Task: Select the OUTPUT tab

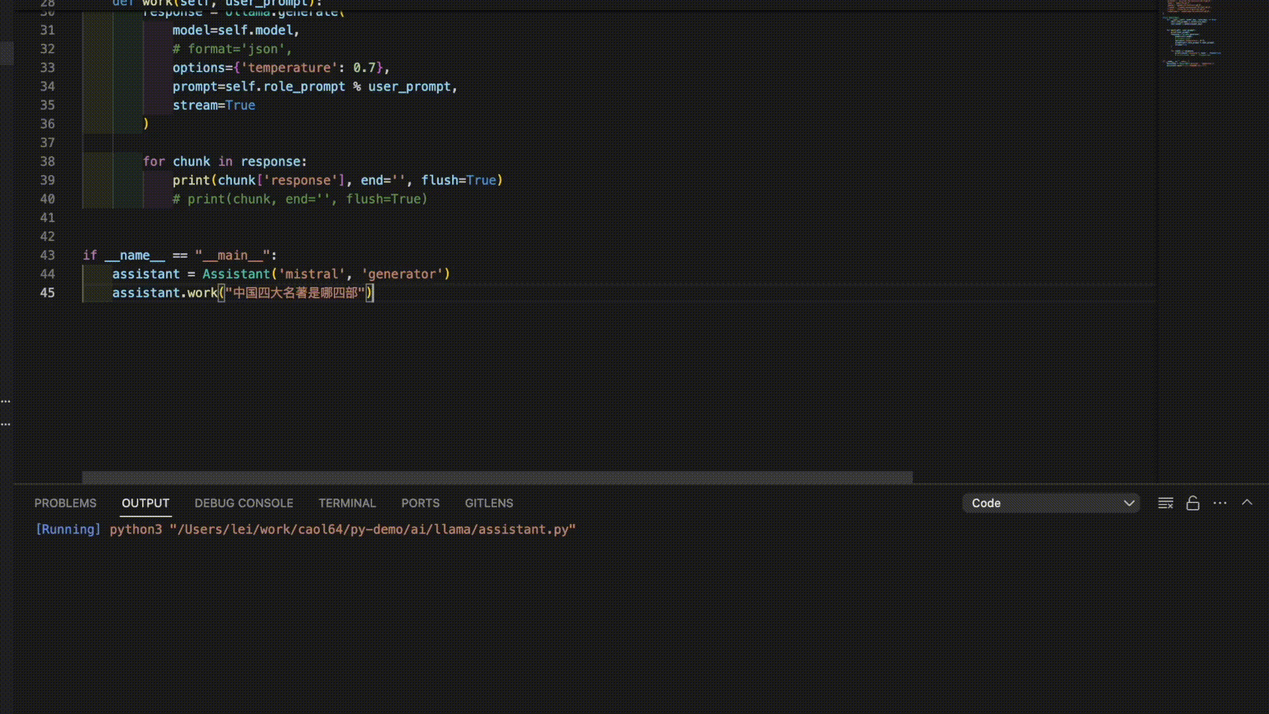Action: pos(145,503)
